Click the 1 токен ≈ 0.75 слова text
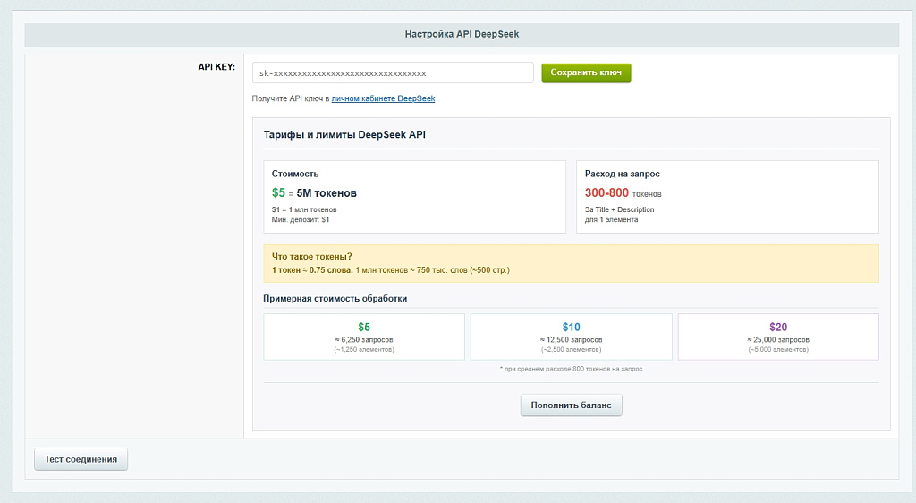The image size is (916, 503). (x=312, y=270)
